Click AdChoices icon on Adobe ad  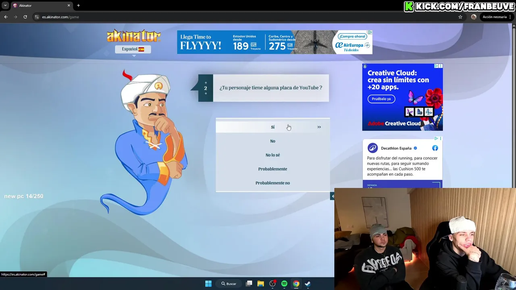tap(436, 66)
